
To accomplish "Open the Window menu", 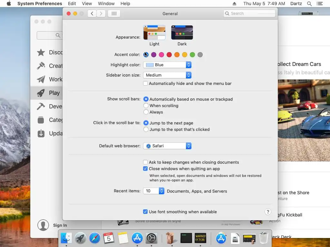I will coord(106,4).
